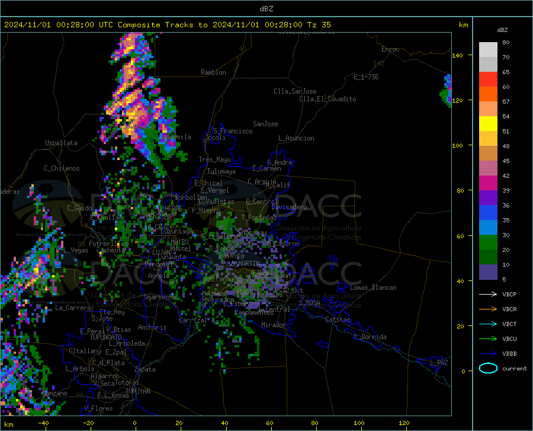Click the C_Guido map label
The image size is (533, 431).
(79, 208)
